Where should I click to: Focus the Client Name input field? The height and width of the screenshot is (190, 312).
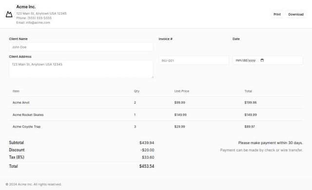pos(81,47)
